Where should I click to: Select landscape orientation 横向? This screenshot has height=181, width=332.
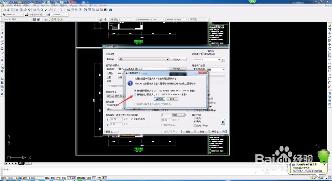(x=195, y=122)
